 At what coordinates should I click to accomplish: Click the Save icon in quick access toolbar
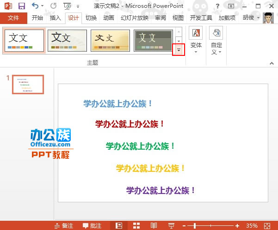[x=22, y=6]
